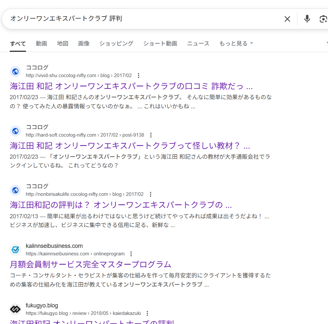The height and width of the screenshot is (324, 328).
Task: Click ココログ site name above hard-soft URL
Action: click(37, 127)
